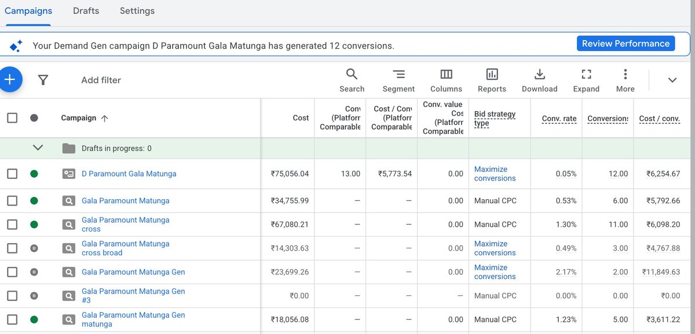Click the ₹5,773.54 platform comparable cost cell

395,174
